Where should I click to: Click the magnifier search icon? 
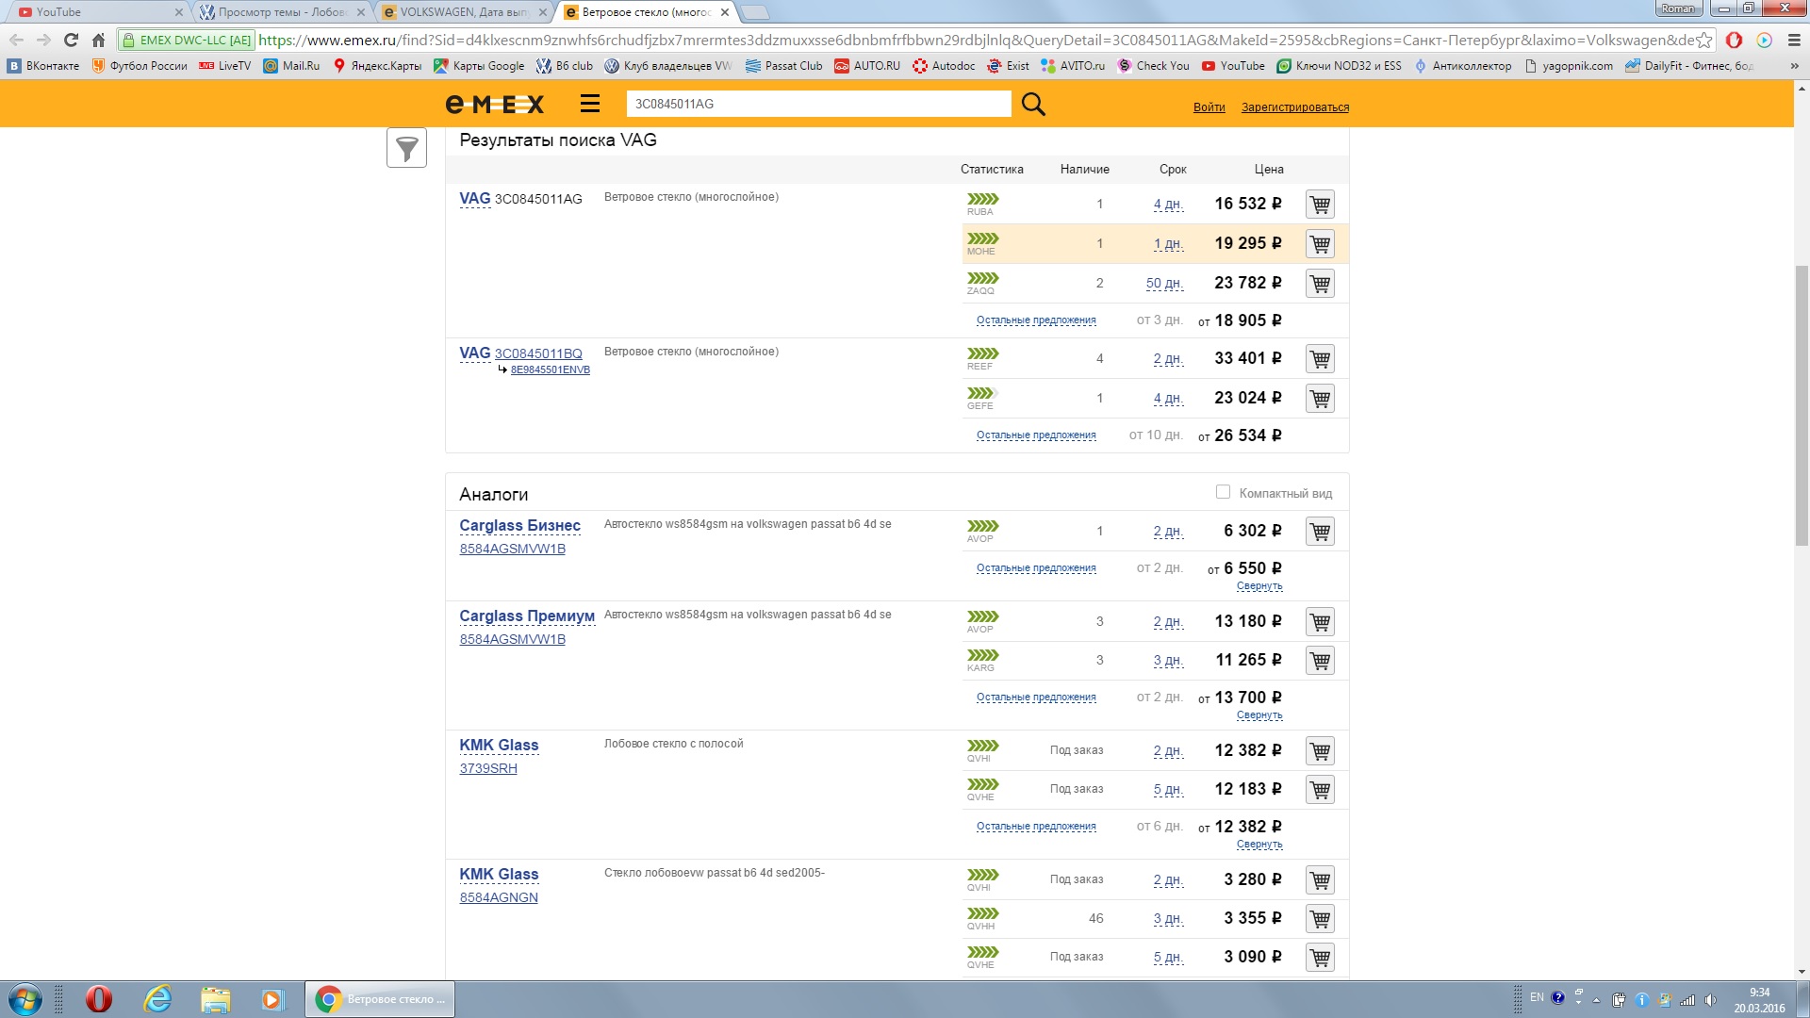coord(1033,104)
